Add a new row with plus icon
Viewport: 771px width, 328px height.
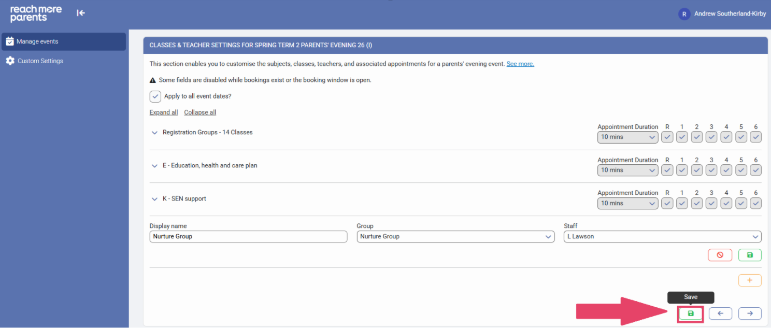tap(749, 280)
